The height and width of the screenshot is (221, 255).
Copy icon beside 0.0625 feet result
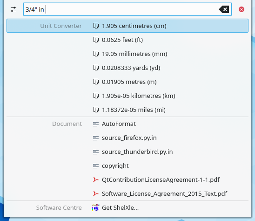click(x=96, y=40)
